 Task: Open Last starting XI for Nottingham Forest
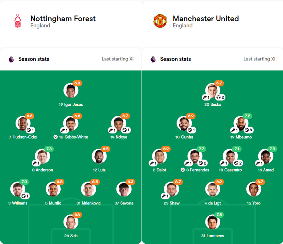pyautogui.click(x=118, y=59)
